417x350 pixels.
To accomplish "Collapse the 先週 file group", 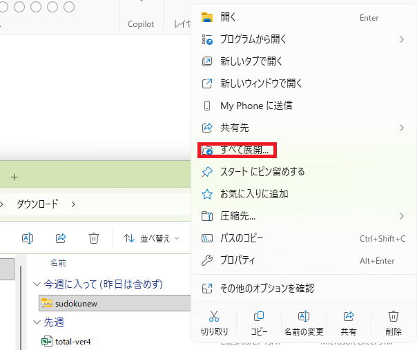I will point(37,322).
